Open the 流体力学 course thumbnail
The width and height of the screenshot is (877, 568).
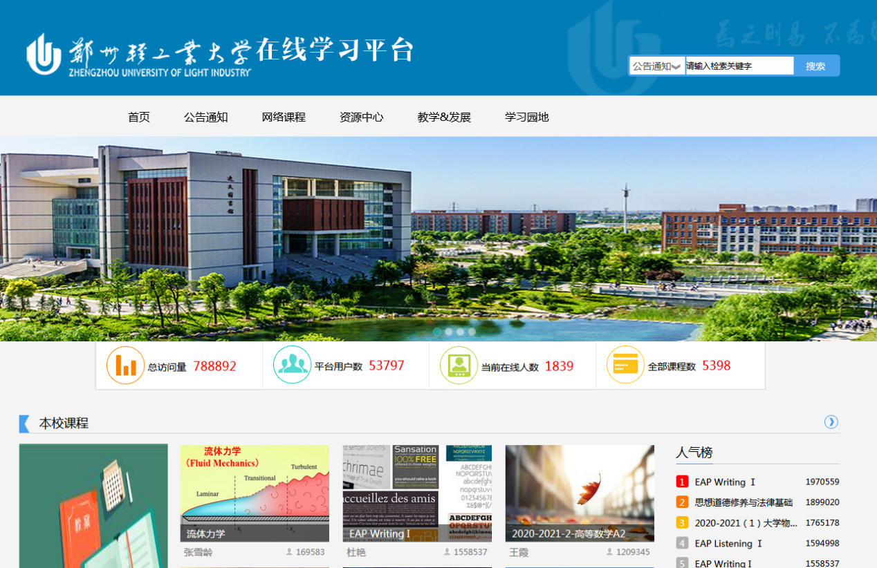point(255,493)
